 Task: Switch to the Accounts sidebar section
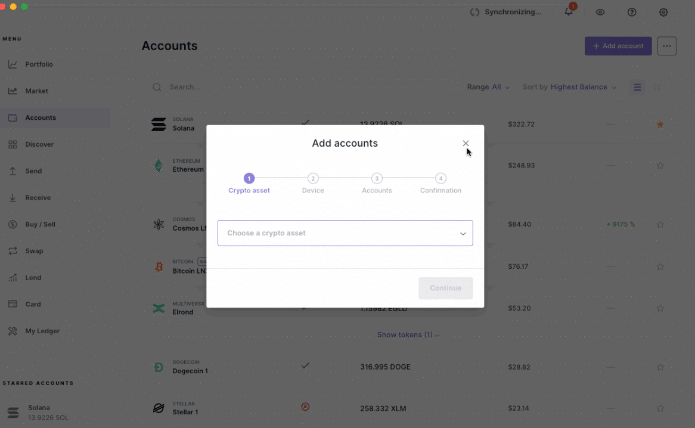[39, 117]
